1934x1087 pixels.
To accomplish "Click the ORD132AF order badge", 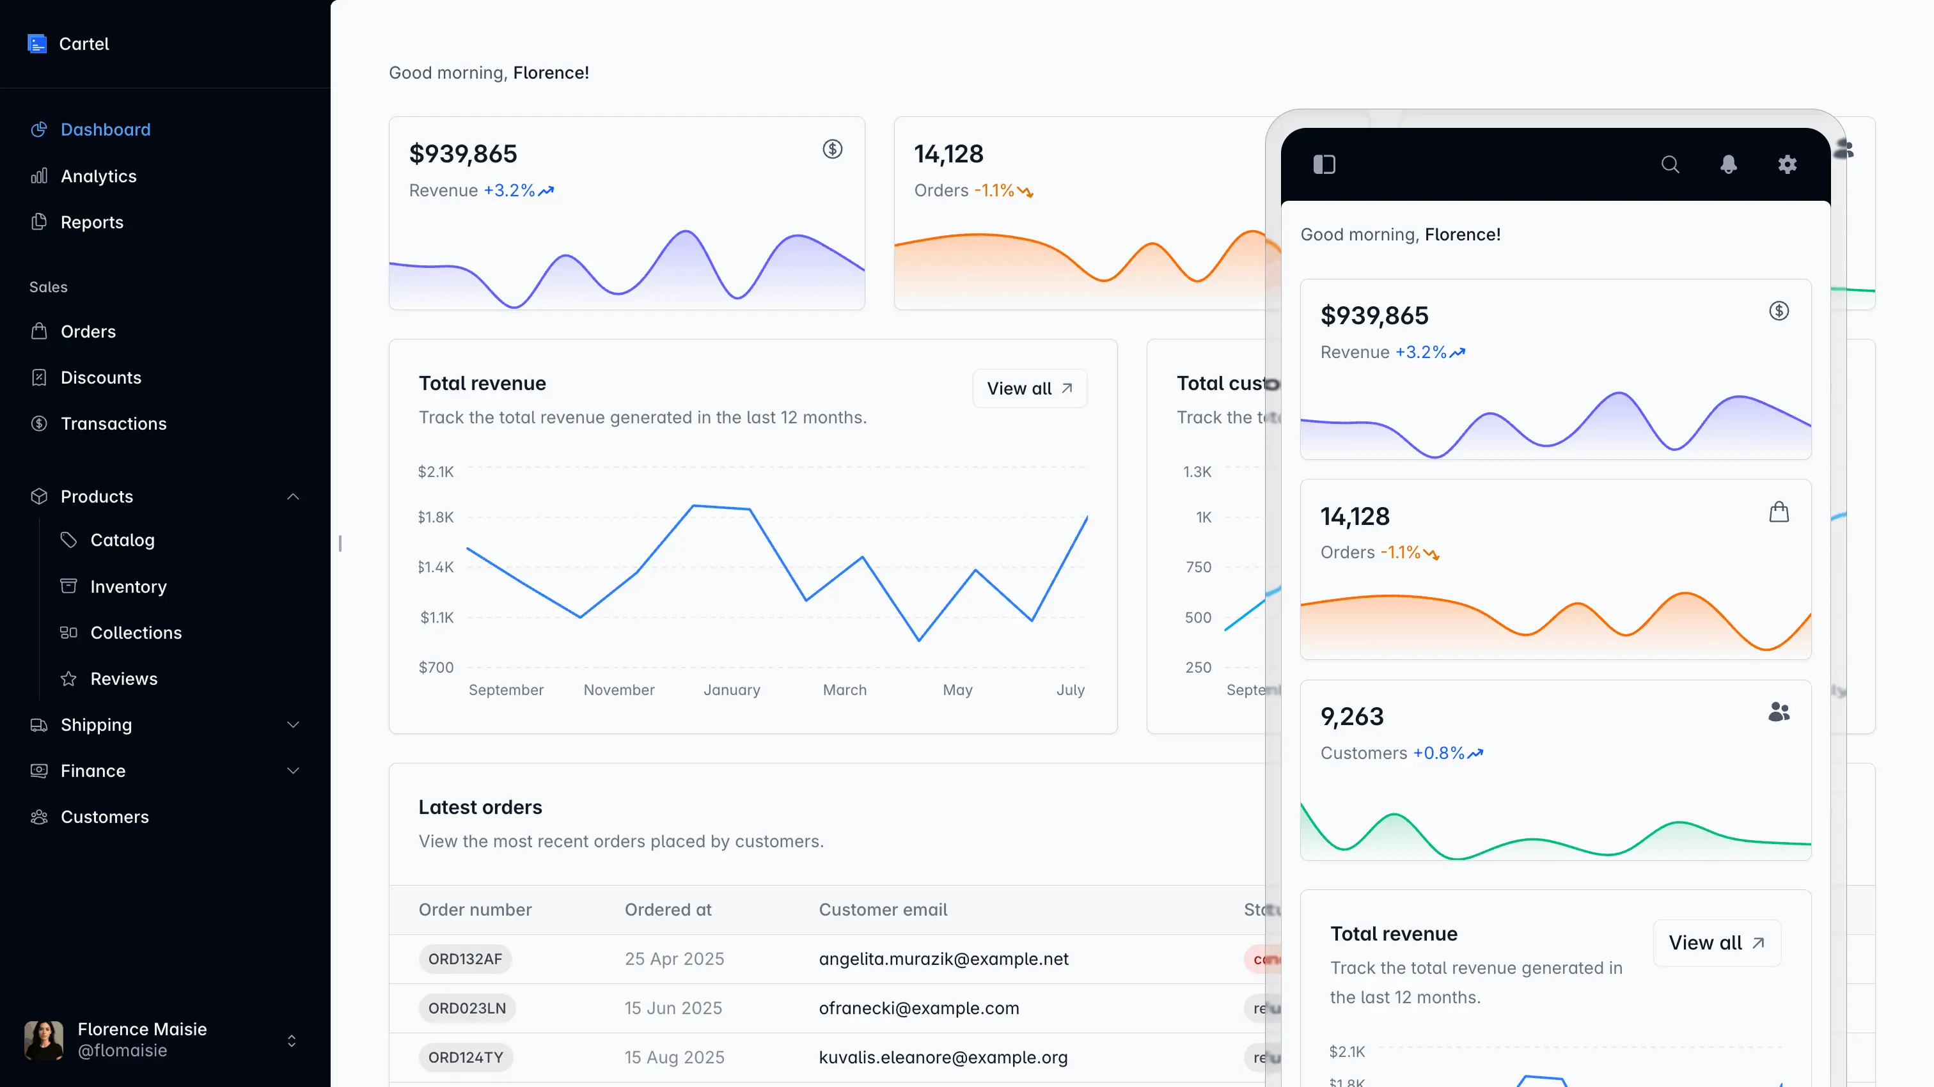I will tap(465, 958).
